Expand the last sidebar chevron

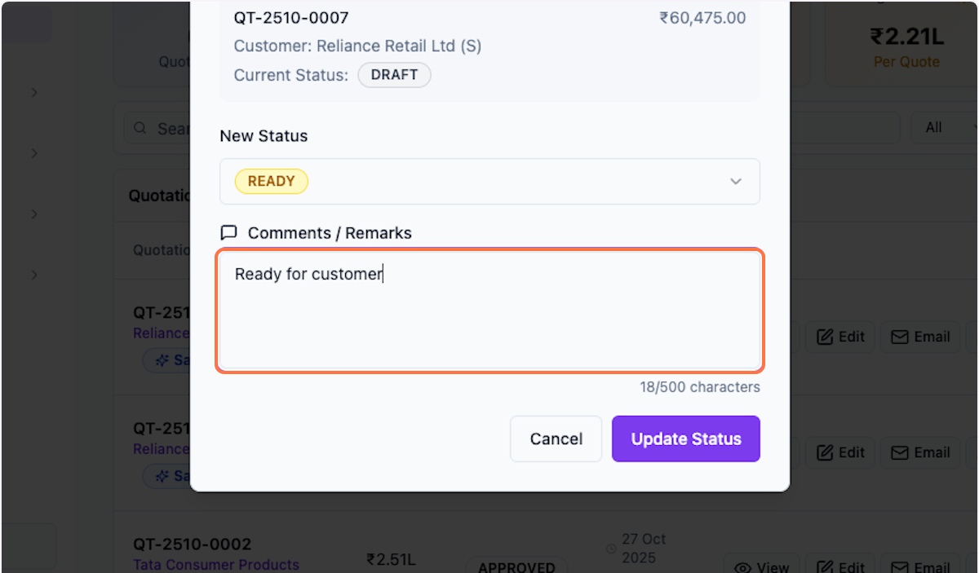(x=34, y=275)
